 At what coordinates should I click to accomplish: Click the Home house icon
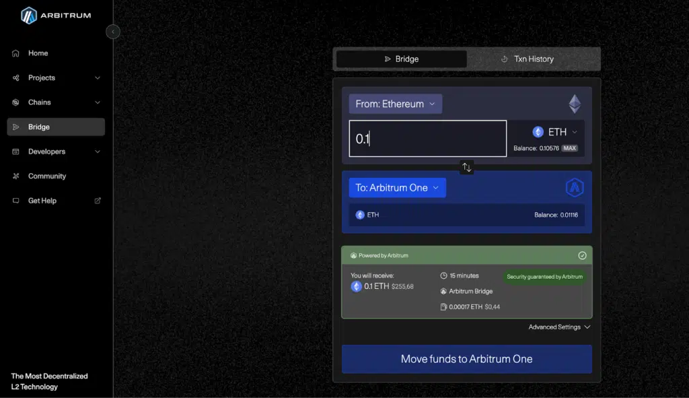pos(16,53)
